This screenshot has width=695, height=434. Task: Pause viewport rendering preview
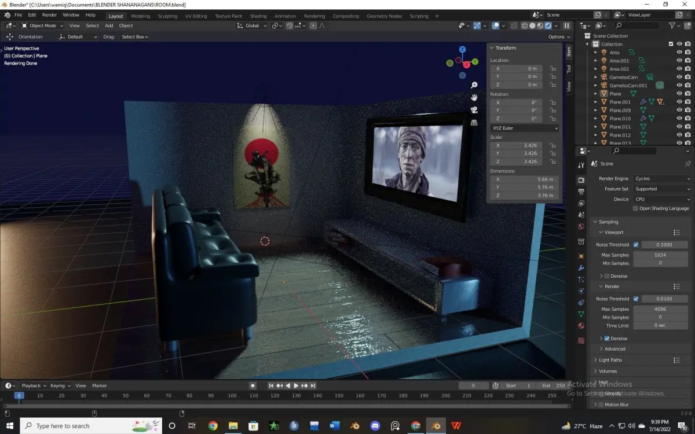tap(566, 25)
